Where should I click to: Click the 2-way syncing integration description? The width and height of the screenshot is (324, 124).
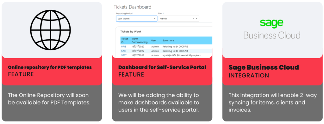point(272,102)
